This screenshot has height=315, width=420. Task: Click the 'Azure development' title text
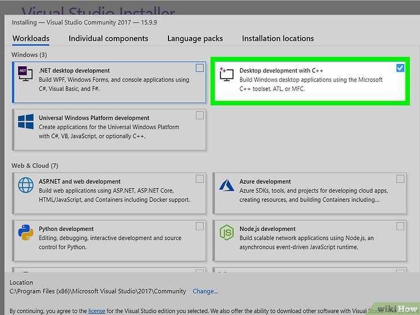265,181
